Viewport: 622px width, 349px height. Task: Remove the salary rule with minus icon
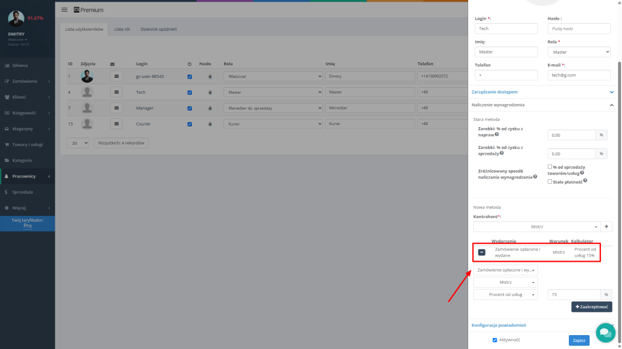click(x=482, y=252)
